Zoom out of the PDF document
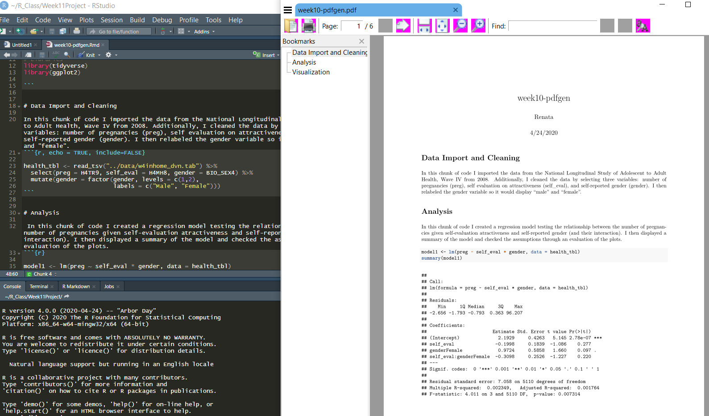 coord(460,26)
